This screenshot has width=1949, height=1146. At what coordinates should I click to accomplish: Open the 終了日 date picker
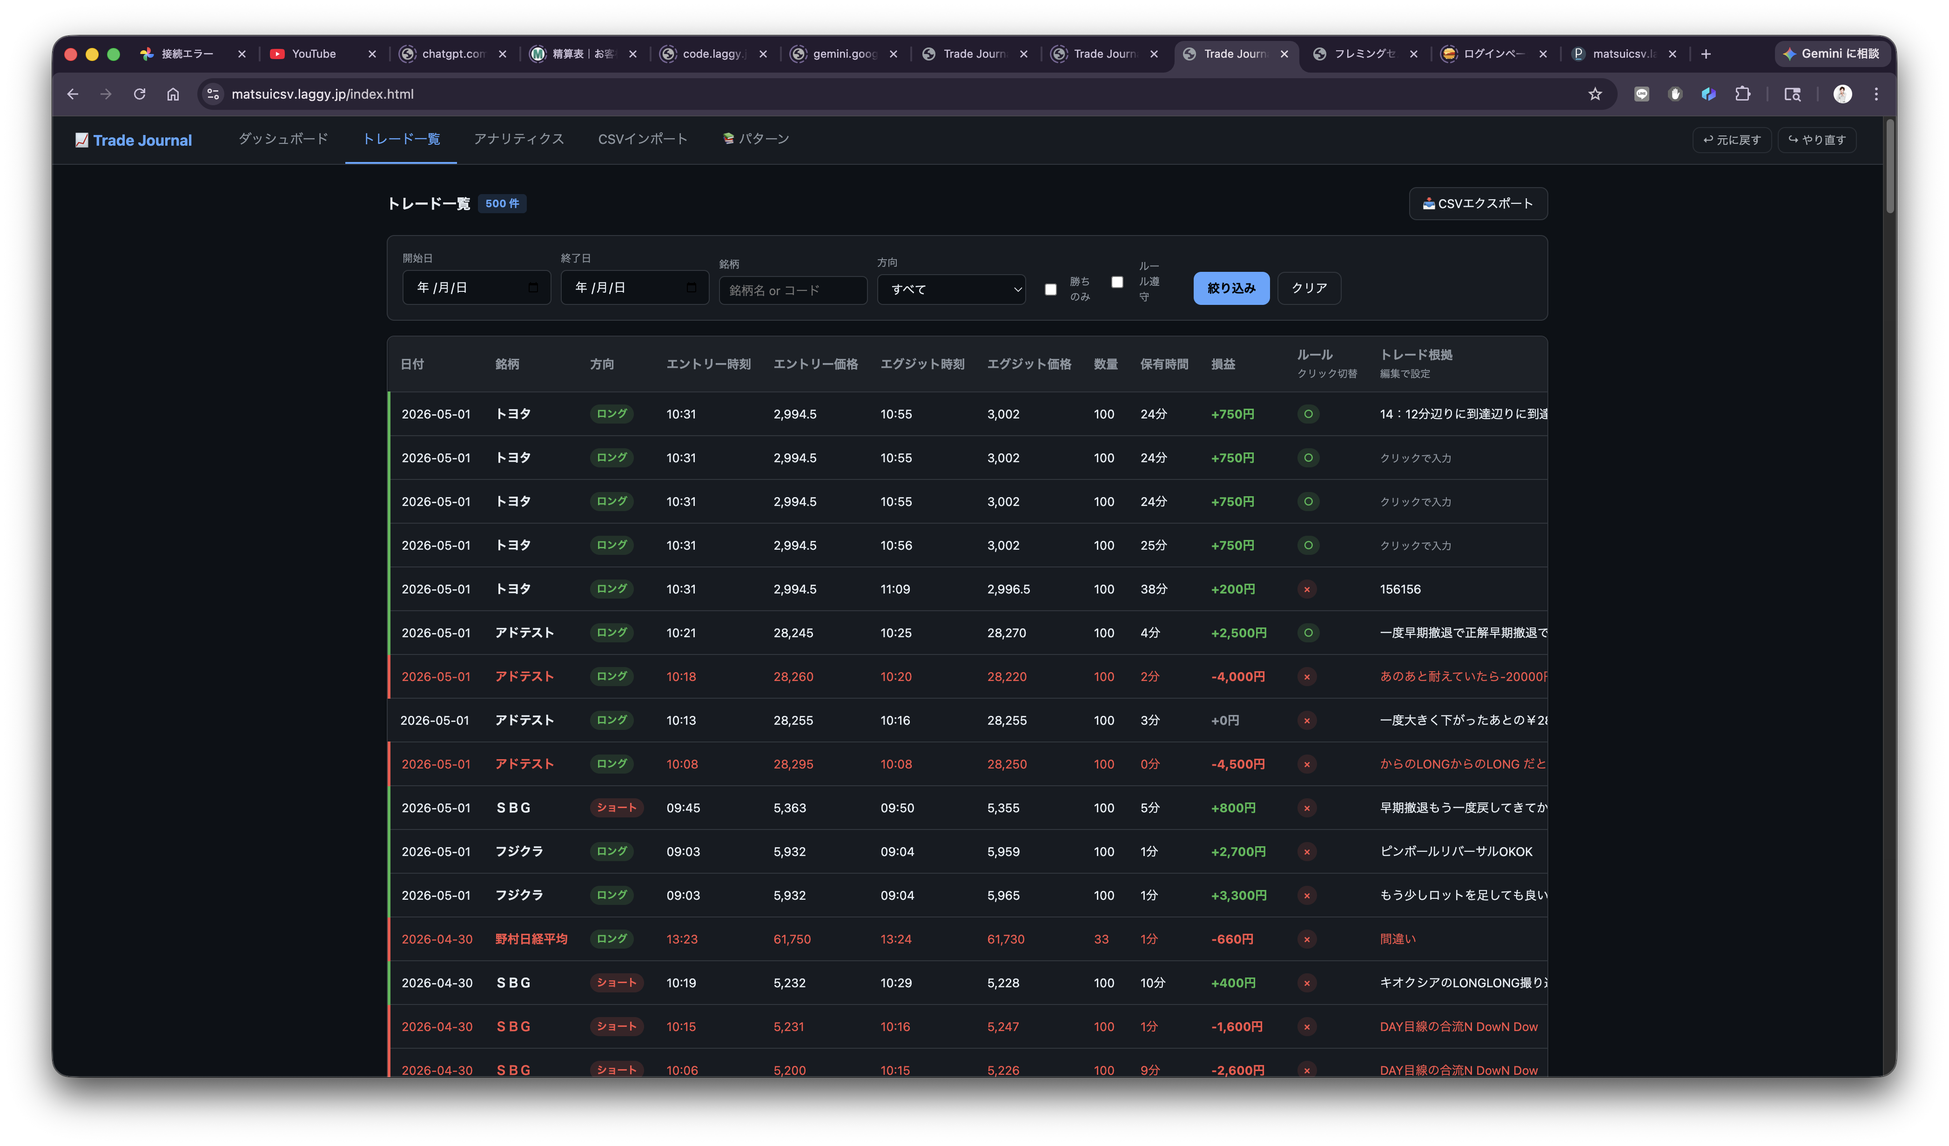tap(634, 287)
